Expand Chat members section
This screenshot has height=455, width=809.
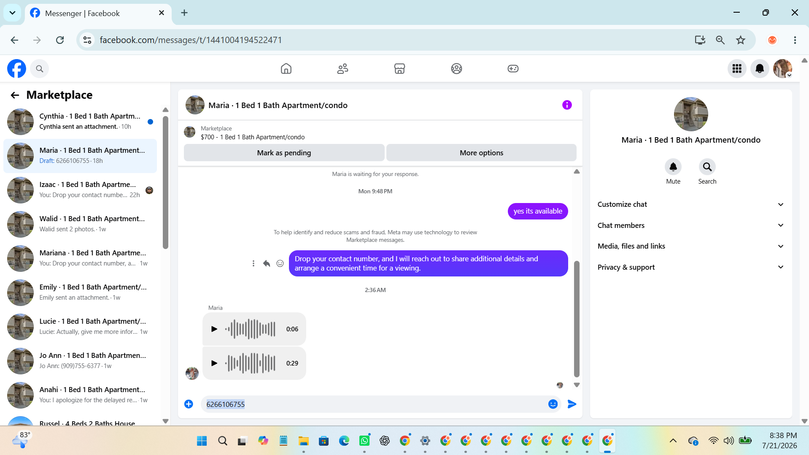(x=691, y=225)
